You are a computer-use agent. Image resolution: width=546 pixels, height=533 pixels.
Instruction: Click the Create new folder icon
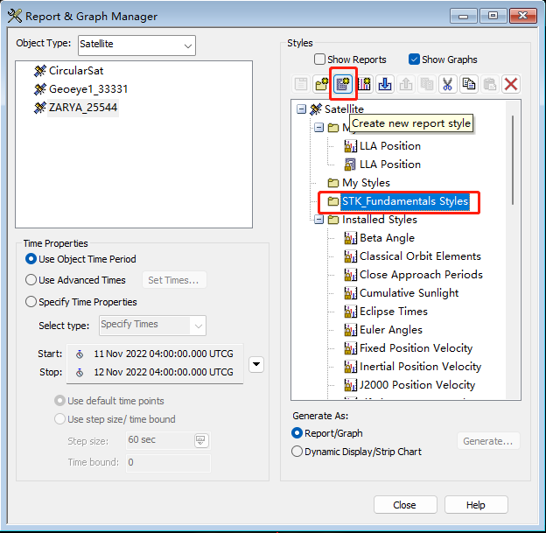coord(322,84)
